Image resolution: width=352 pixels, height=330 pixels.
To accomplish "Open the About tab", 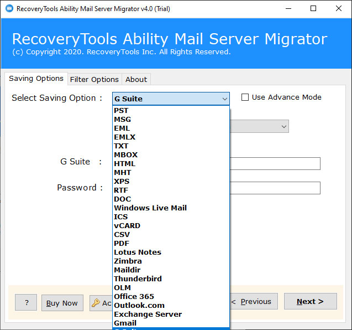I will (136, 79).
